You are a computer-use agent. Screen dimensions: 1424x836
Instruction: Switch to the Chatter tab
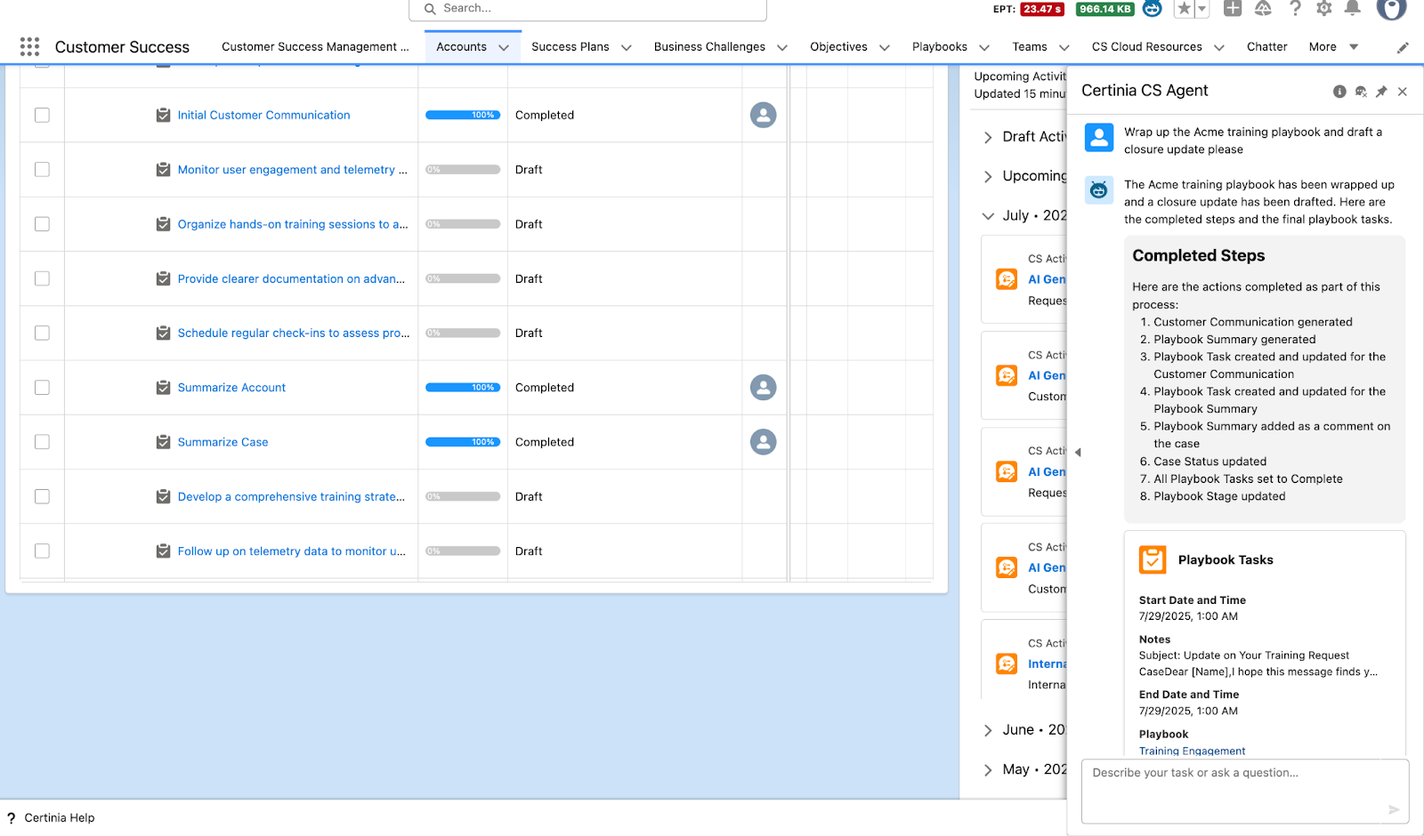click(x=1266, y=46)
